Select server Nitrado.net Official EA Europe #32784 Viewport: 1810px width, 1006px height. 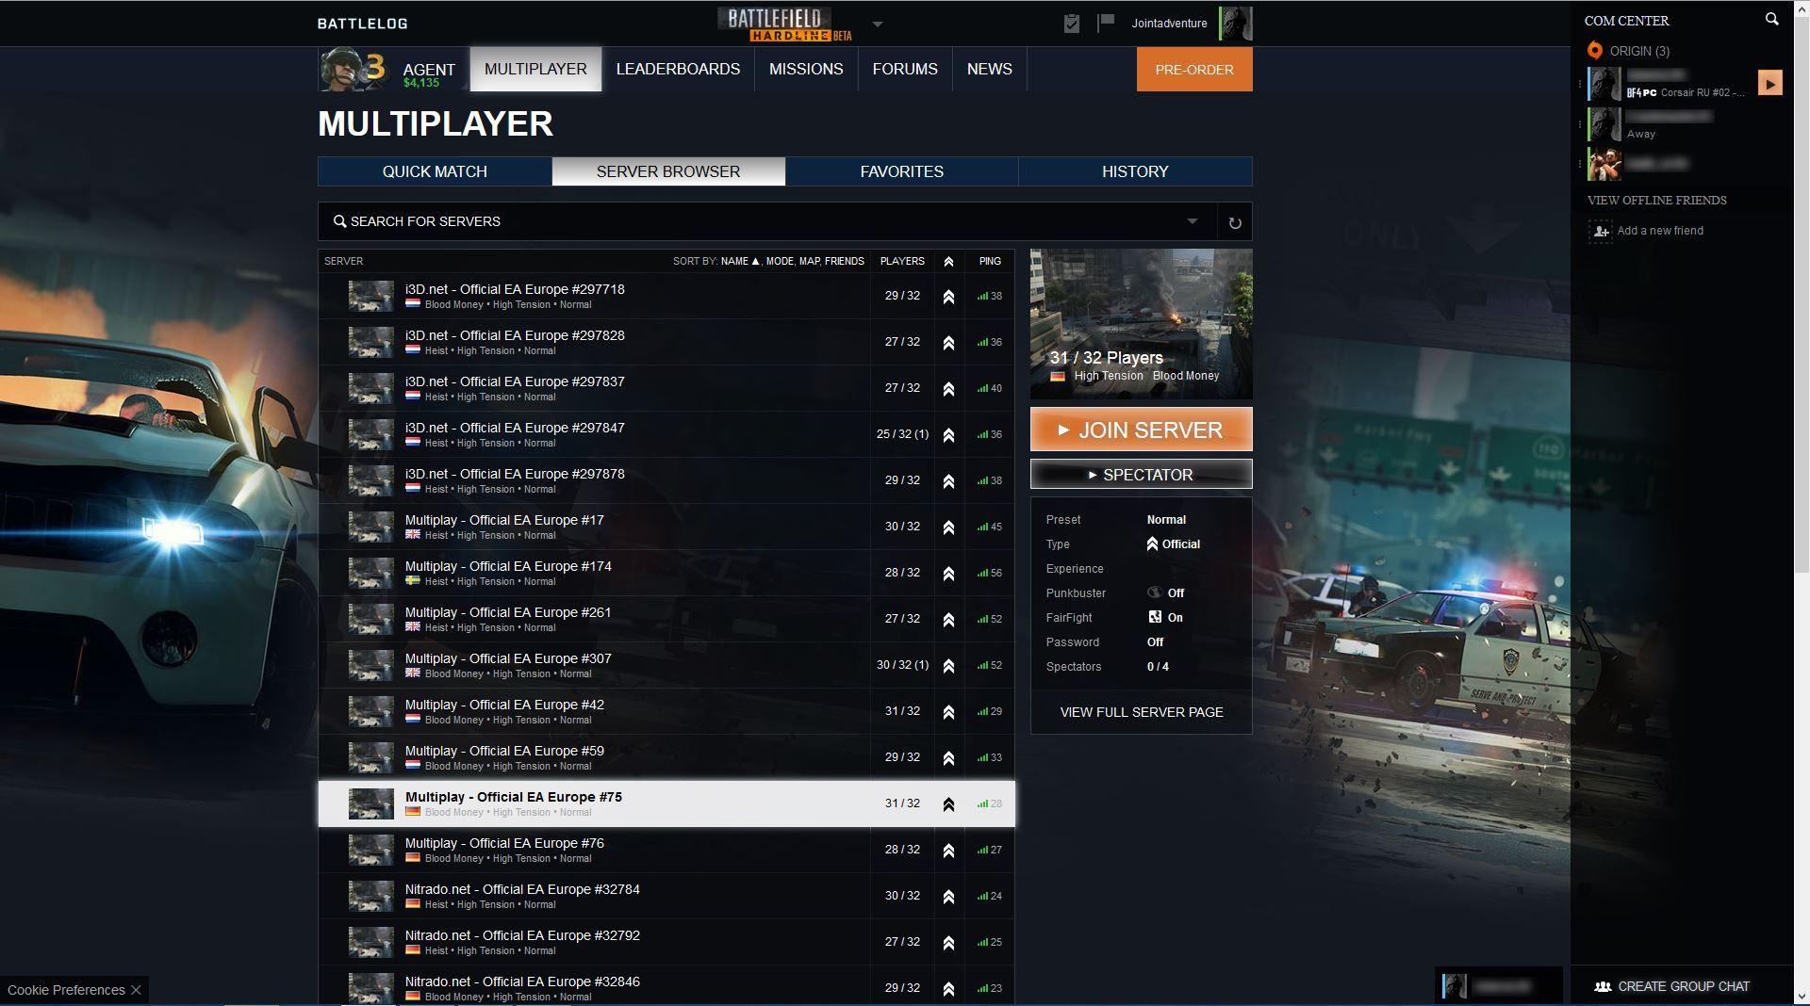coord(666,896)
